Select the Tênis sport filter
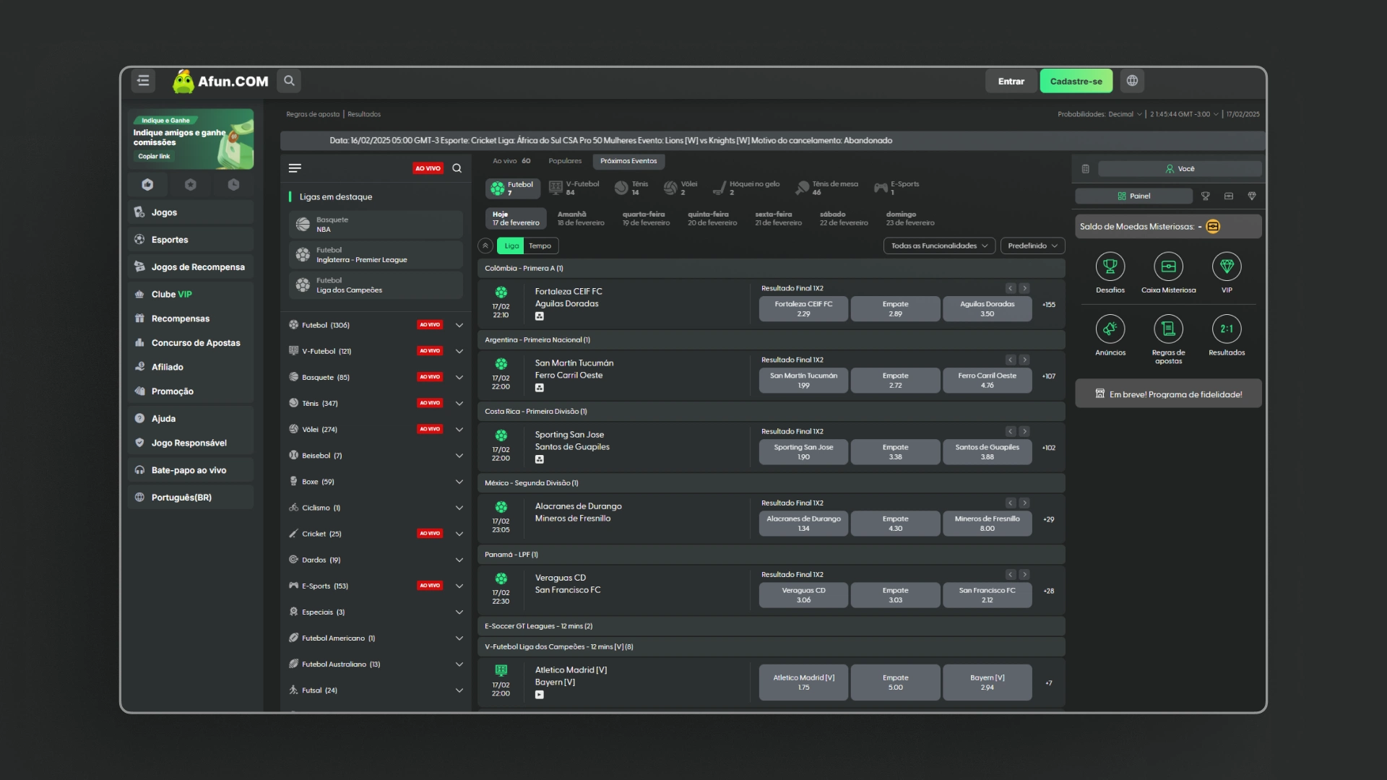The width and height of the screenshot is (1387, 780). (631, 188)
